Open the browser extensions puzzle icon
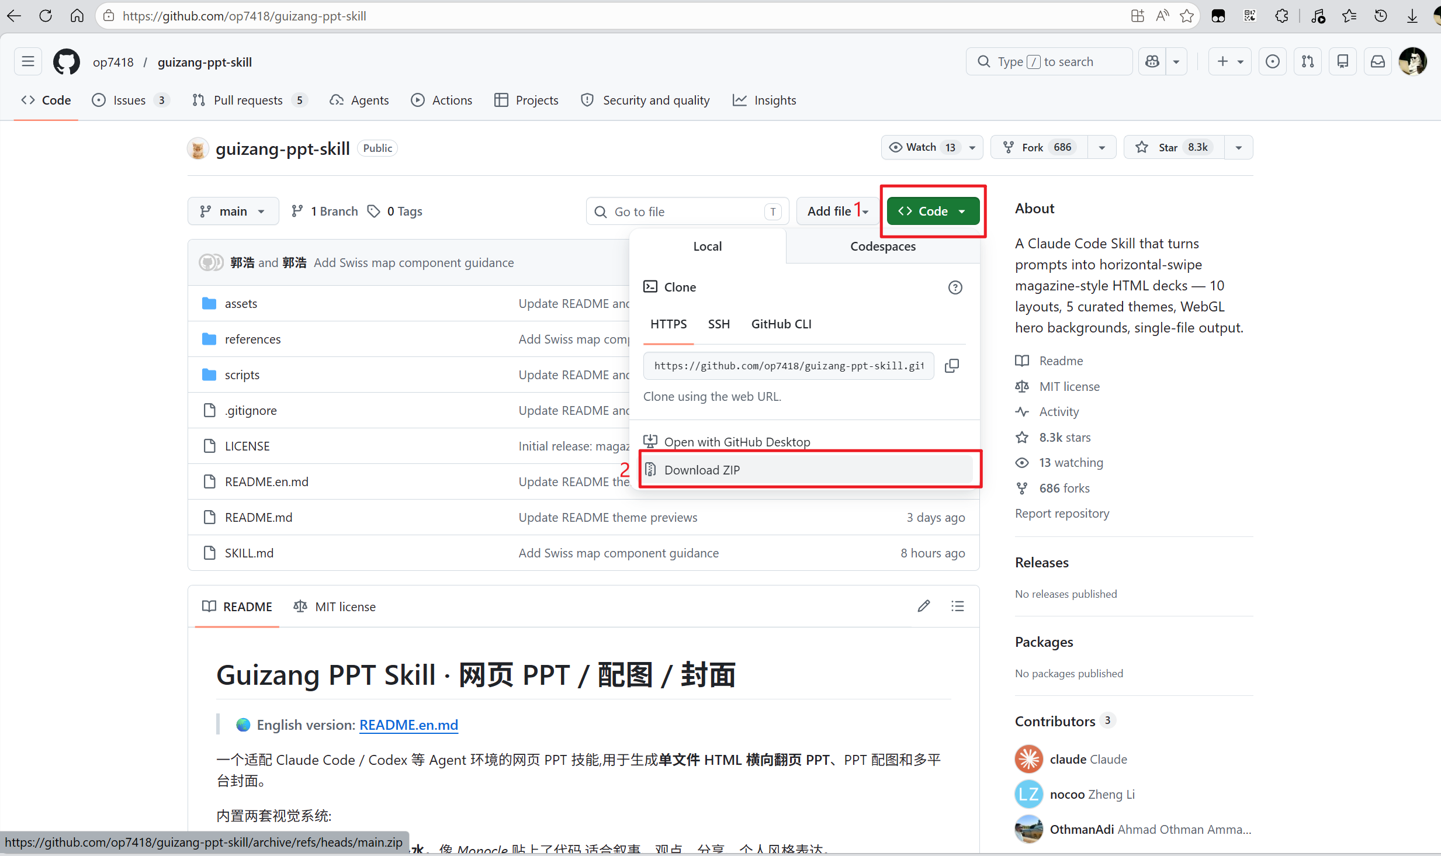 coord(1281,16)
